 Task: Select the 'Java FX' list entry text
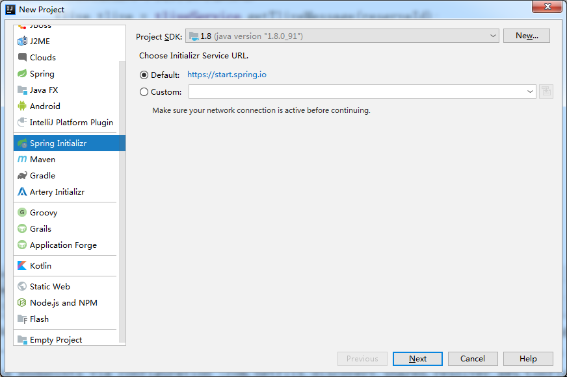pos(44,90)
